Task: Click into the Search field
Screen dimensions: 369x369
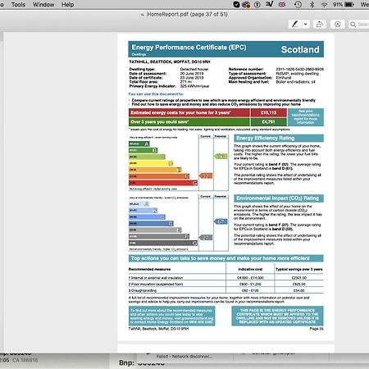Action: 359,25
